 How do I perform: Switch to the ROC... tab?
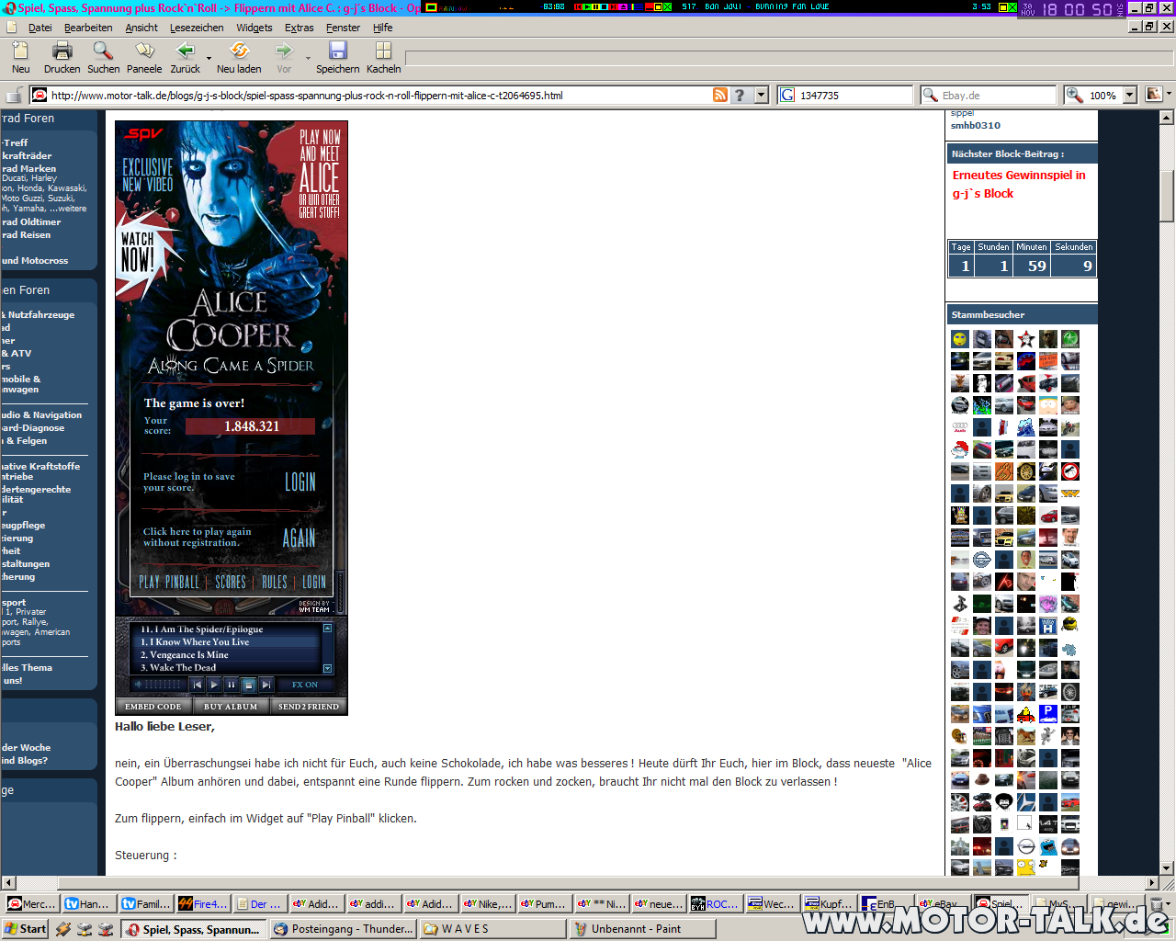click(x=715, y=903)
